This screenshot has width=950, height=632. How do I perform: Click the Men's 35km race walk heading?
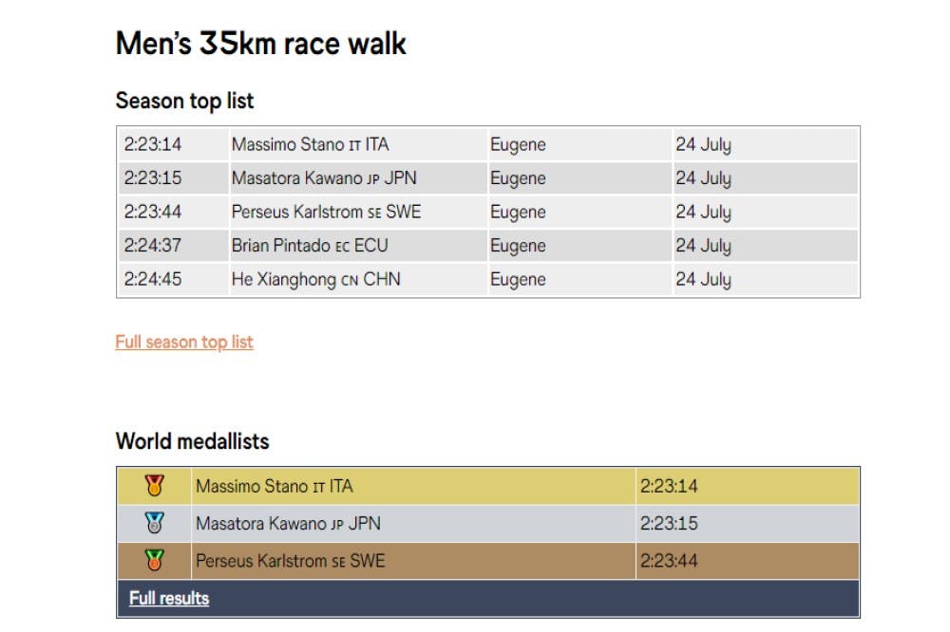click(x=261, y=44)
